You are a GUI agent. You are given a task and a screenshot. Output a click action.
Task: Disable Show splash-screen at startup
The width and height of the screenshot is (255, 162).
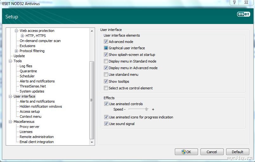[x=106, y=55]
